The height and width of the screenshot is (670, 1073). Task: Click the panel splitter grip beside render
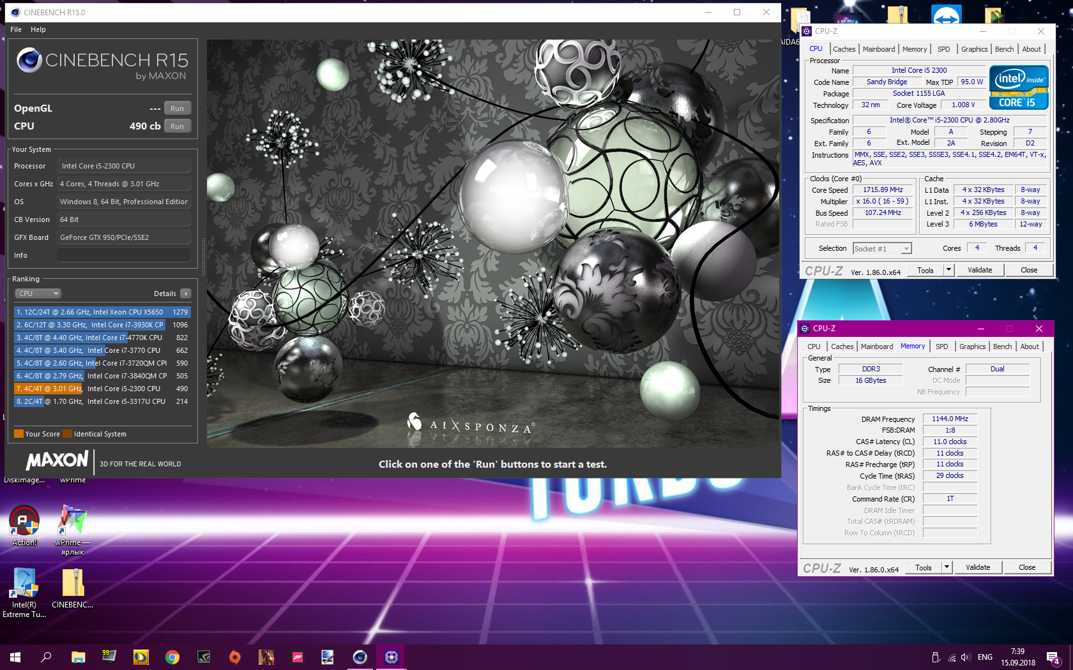pos(203,255)
